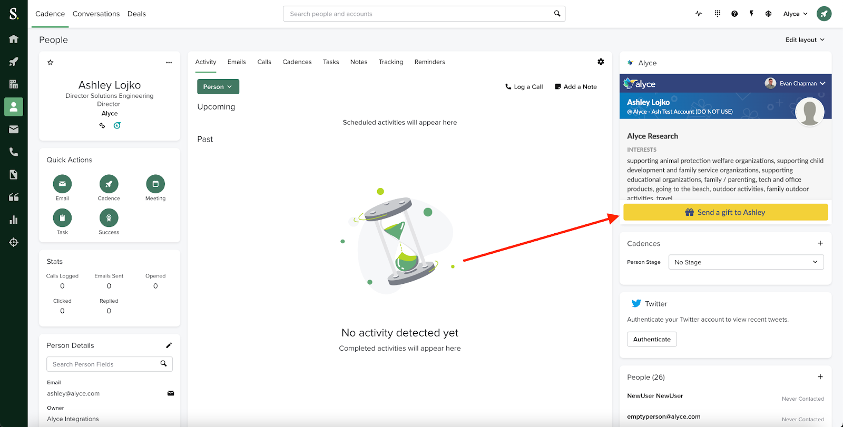Add a person with People plus icon
Image resolution: width=843 pixels, height=427 pixels.
coord(820,377)
